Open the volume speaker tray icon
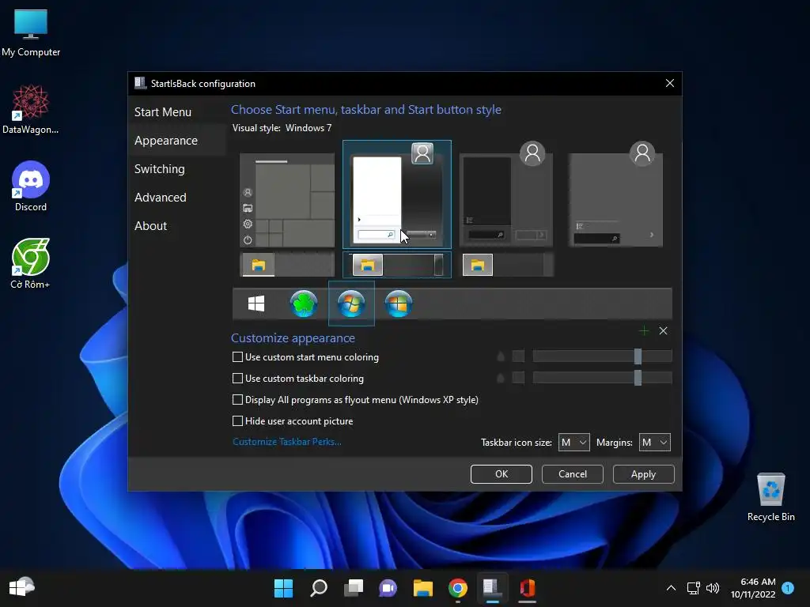Image resolution: width=810 pixels, height=607 pixels. click(713, 588)
